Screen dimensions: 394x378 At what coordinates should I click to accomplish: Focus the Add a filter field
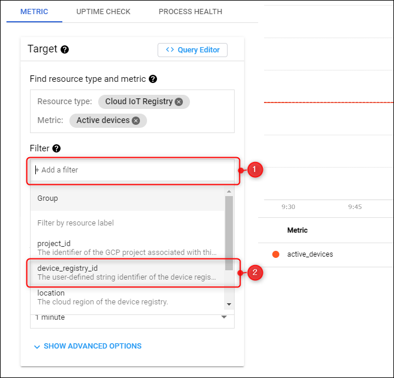[132, 170]
